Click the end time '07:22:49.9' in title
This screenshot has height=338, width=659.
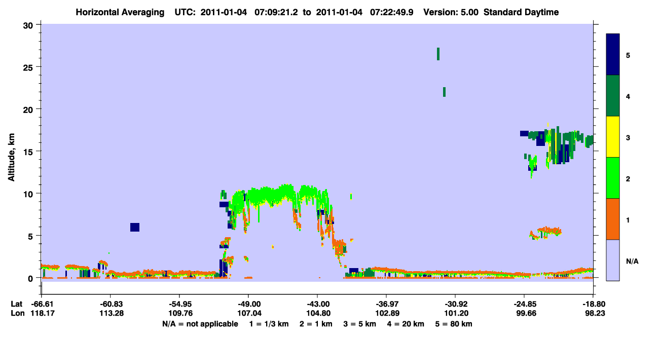click(391, 12)
